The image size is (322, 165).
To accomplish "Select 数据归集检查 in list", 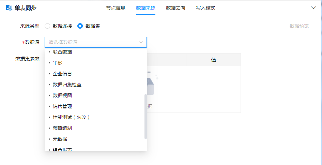I will coord(67,85).
